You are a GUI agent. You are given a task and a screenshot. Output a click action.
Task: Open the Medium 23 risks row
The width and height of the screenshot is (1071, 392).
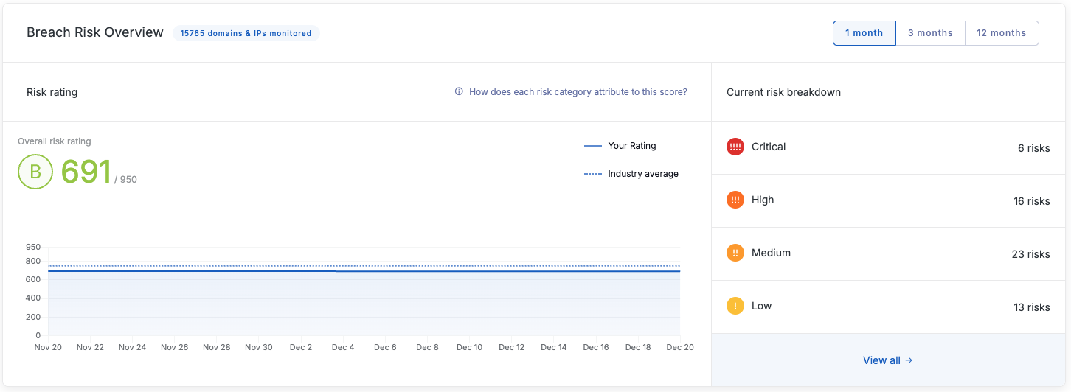pyautogui.click(x=888, y=253)
